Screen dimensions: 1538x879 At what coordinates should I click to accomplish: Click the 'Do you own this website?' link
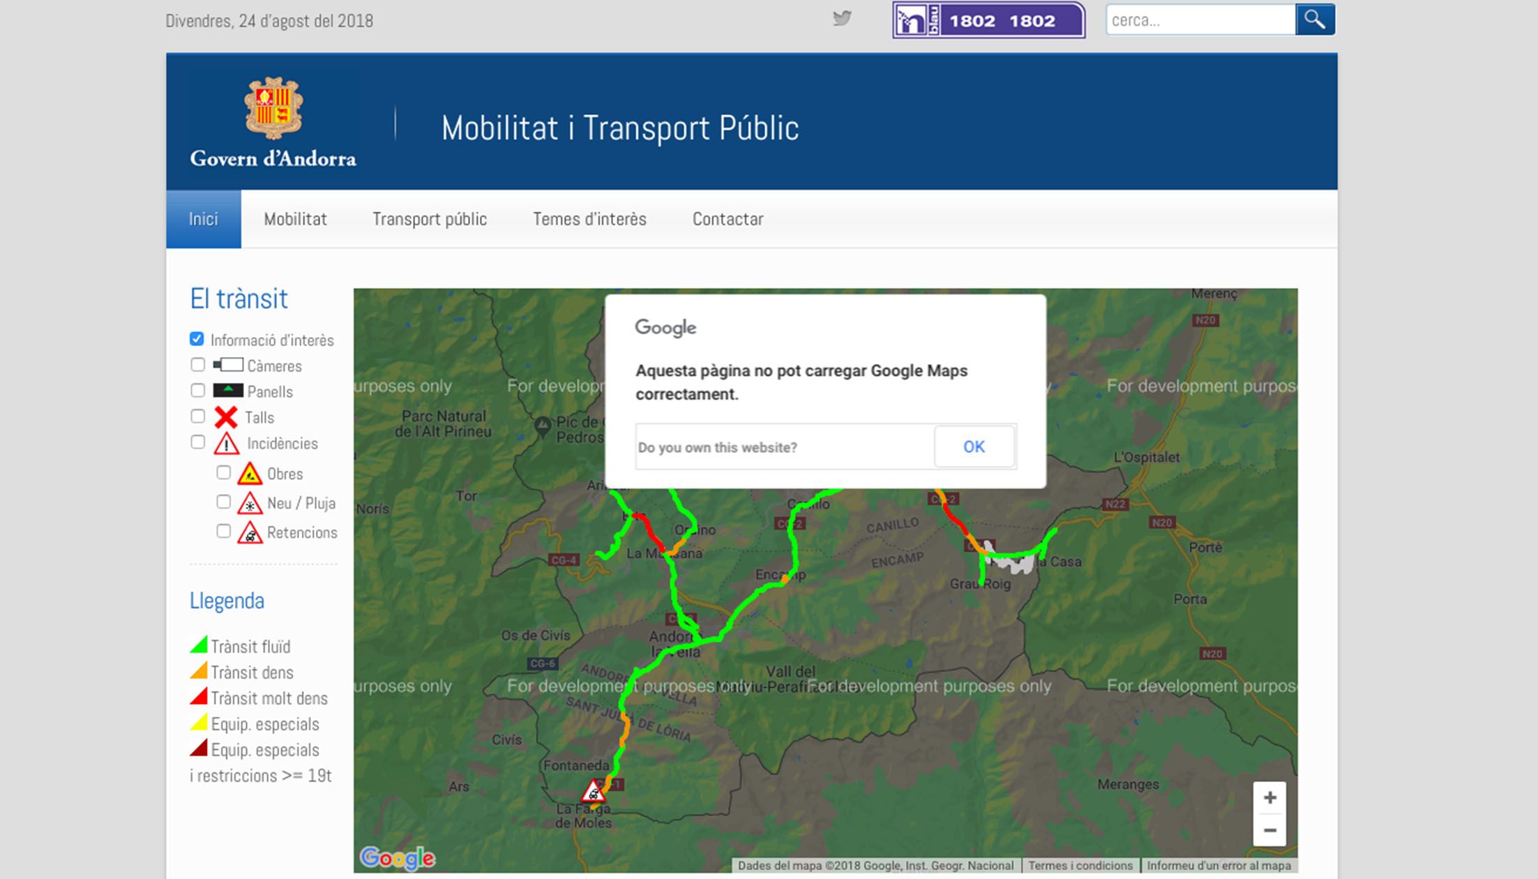tap(717, 447)
